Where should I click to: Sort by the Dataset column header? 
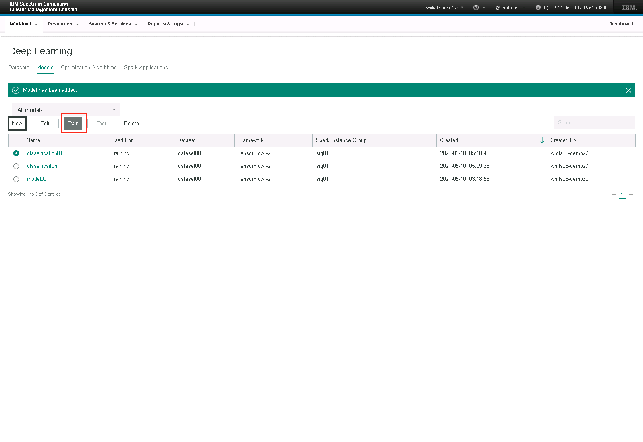pyautogui.click(x=204, y=140)
